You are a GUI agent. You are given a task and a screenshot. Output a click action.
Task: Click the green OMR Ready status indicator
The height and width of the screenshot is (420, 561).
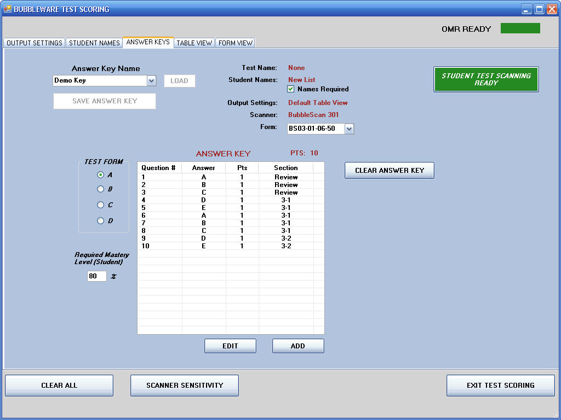(520, 28)
